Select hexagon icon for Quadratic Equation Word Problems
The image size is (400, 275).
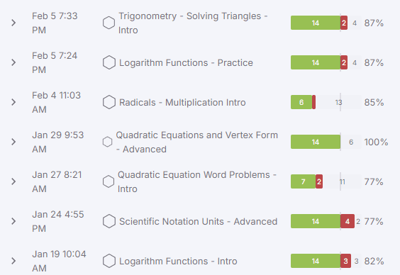tap(109, 181)
